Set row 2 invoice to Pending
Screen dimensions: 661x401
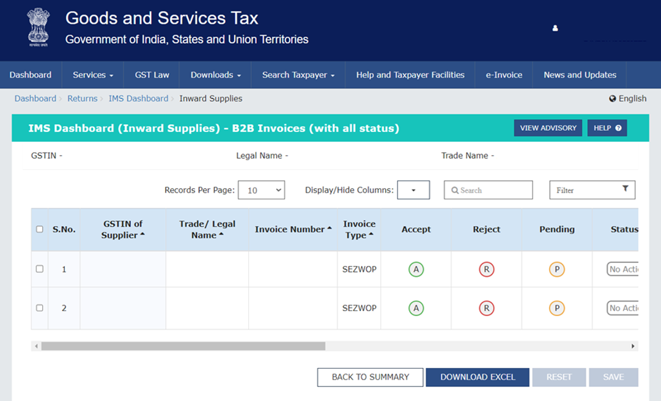[x=556, y=309]
